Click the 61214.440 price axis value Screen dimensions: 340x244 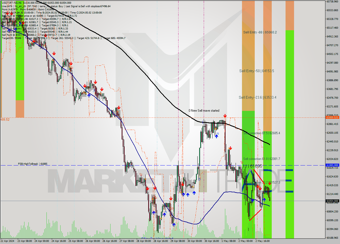pyautogui.click(x=332, y=194)
